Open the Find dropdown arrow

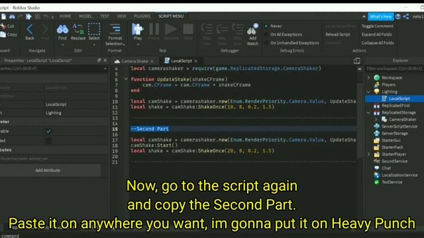pyautogui.click(x=62, y=45)
